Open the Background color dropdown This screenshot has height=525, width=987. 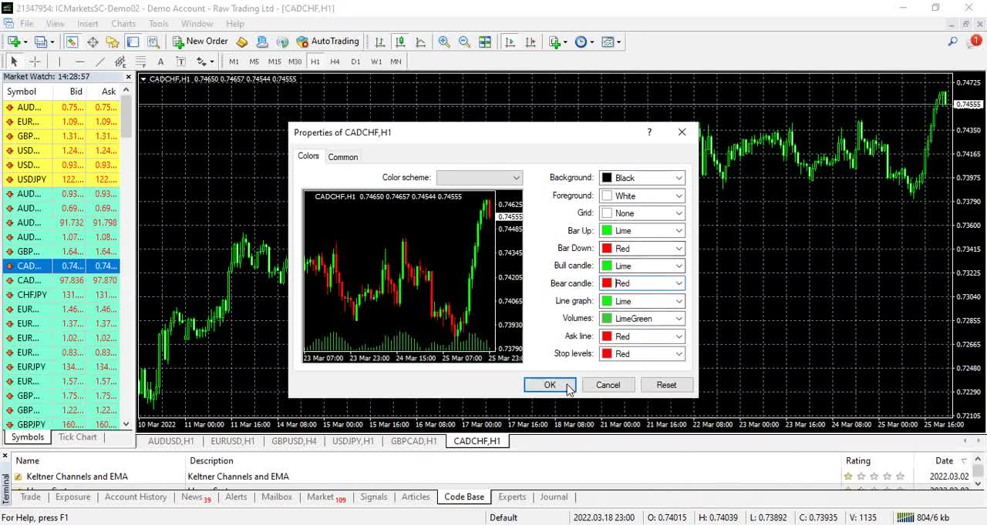(642, 178)
